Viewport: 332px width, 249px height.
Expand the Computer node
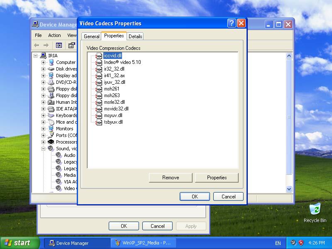coord(44,63)
